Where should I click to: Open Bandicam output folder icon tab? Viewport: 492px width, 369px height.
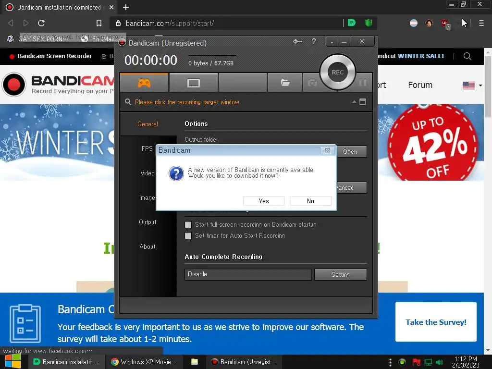click(285, 83)
